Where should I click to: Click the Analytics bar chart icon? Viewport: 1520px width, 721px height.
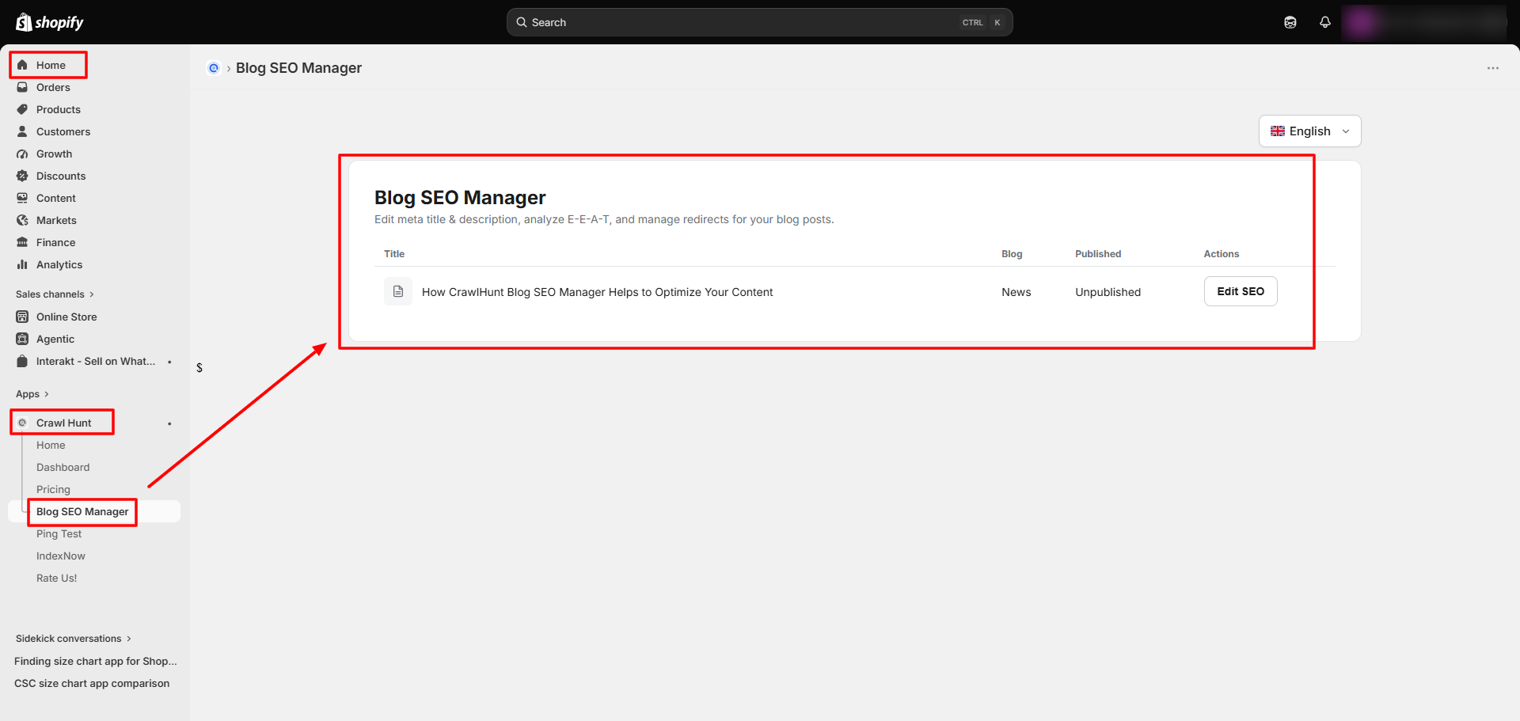click(22, 264)
